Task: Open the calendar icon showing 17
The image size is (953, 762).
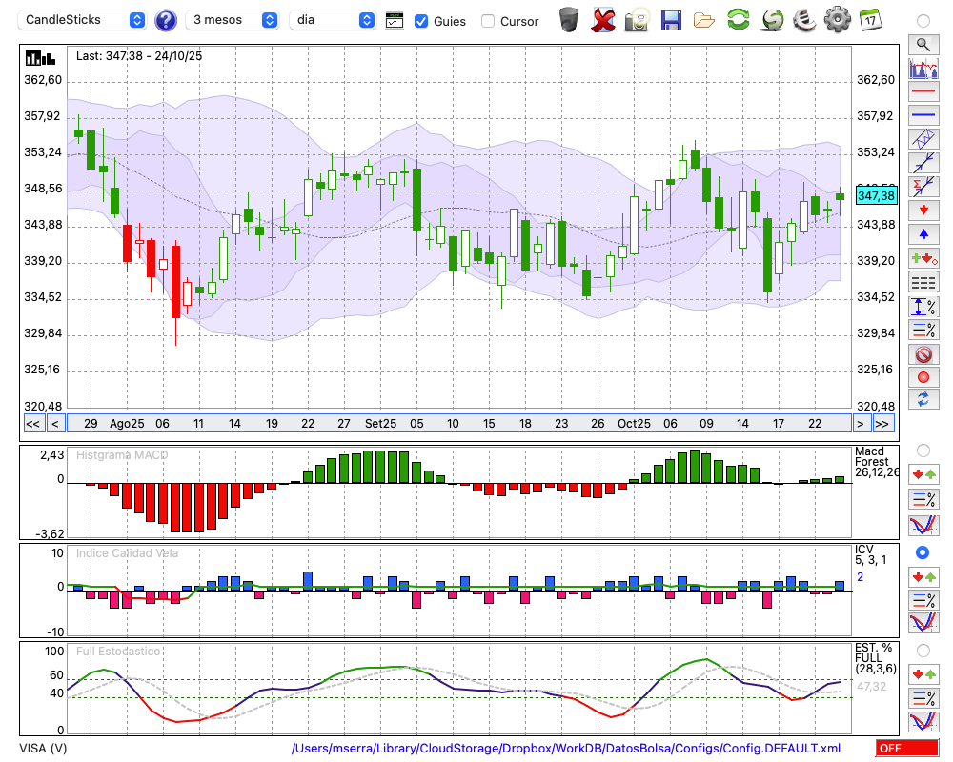Action: [870, 19]
